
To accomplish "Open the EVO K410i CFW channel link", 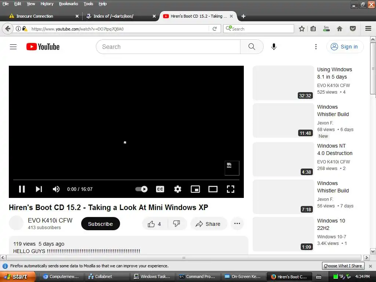I will (50, 220).
